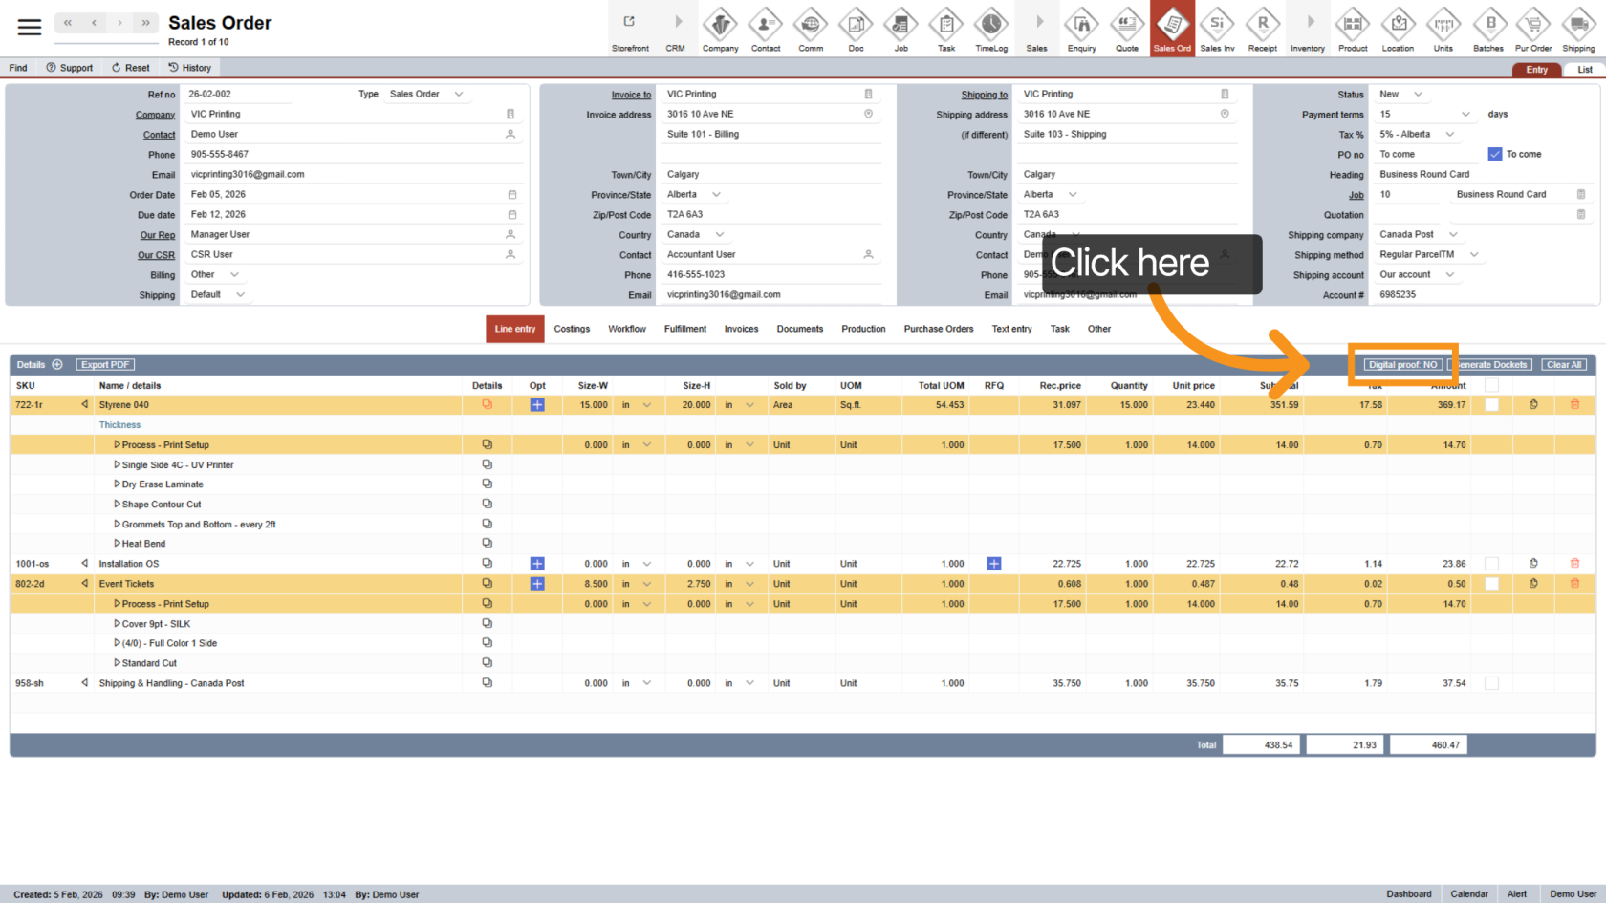Check the Installation OS row checkbox
Screen dimensions: 1606x903
(x=1491, y=564)
